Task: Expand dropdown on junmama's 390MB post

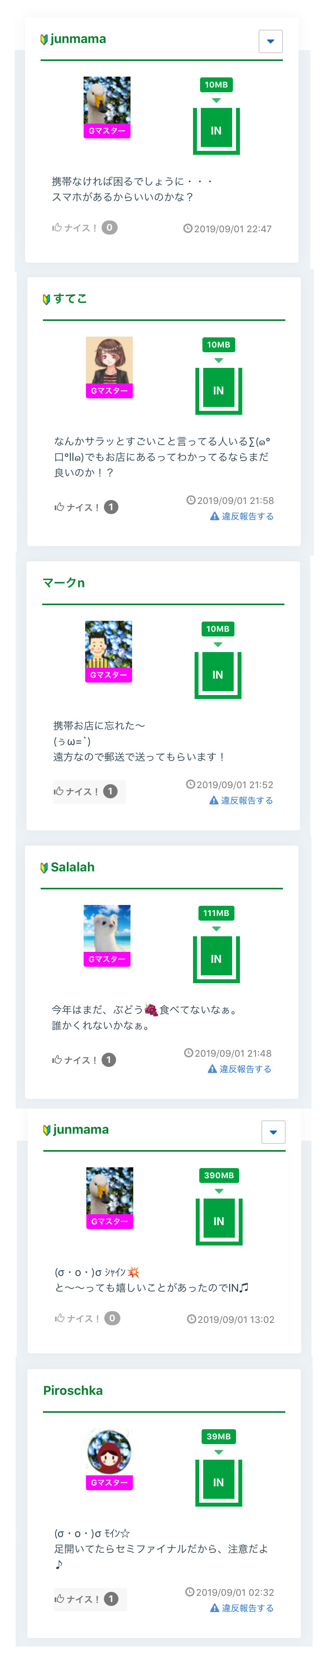Action: [273, 1132]
